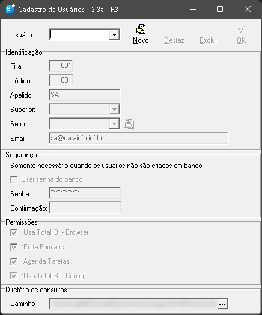Toggle the Usa Totali BI - Browser checkbox

(14, 232)
